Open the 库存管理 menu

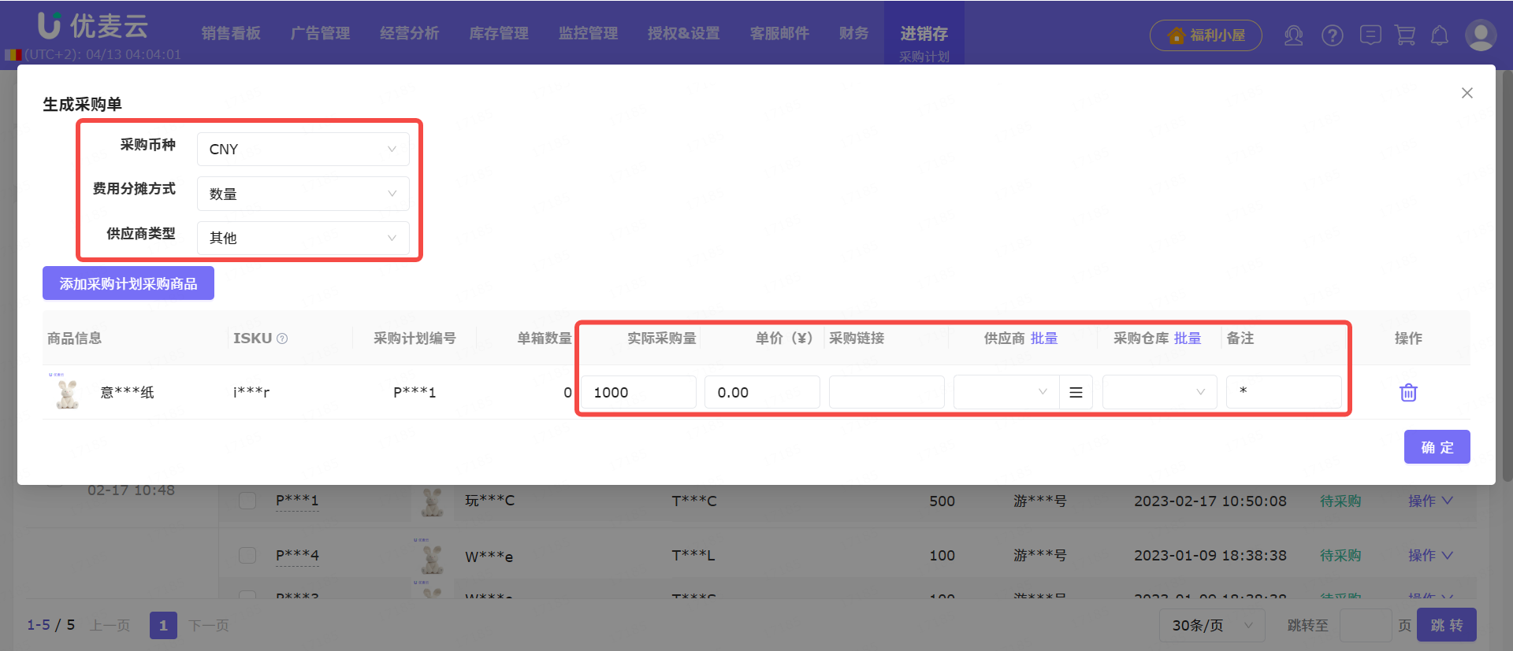(x=498, y=33)
